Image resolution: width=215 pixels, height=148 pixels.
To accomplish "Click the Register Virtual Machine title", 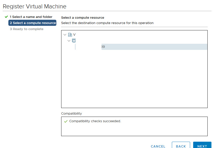I will pyautogui.click(x=35, y=7).
